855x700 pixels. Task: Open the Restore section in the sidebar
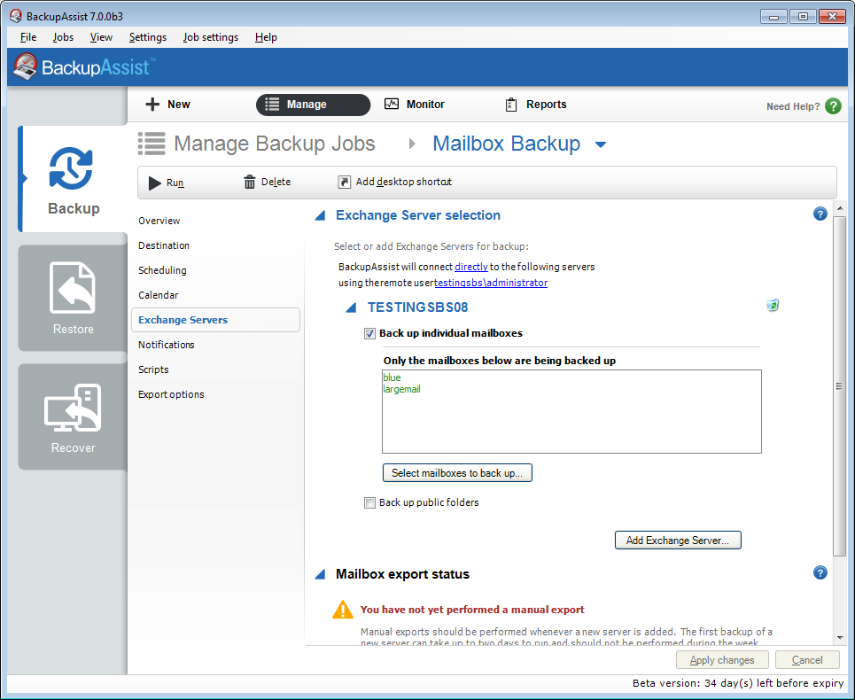(73, 298)
